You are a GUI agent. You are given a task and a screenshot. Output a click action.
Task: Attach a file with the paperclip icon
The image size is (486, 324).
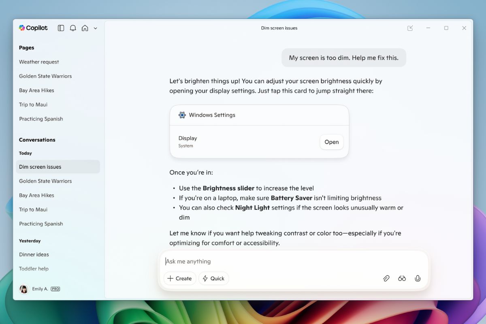(x=386, y=278)
